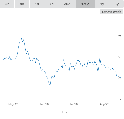
Task: Click the remove graph button
Action: point(111,12)
